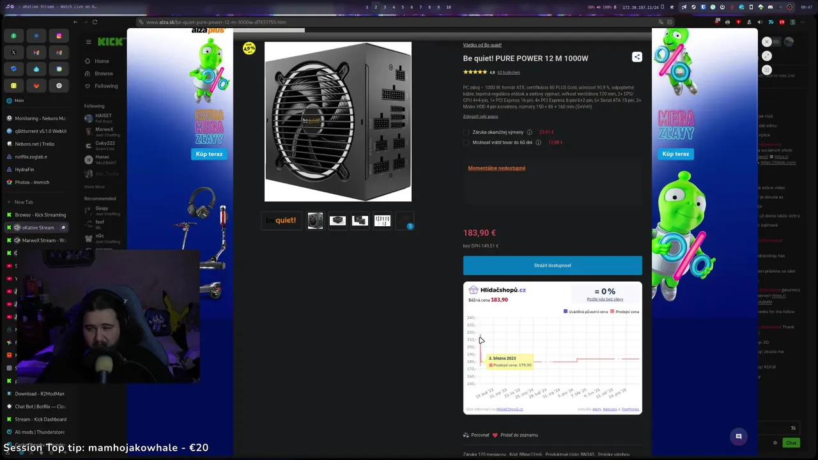Open the Instagram pinned tab tile
Screen dimensions: 818x460
[59, 36]
